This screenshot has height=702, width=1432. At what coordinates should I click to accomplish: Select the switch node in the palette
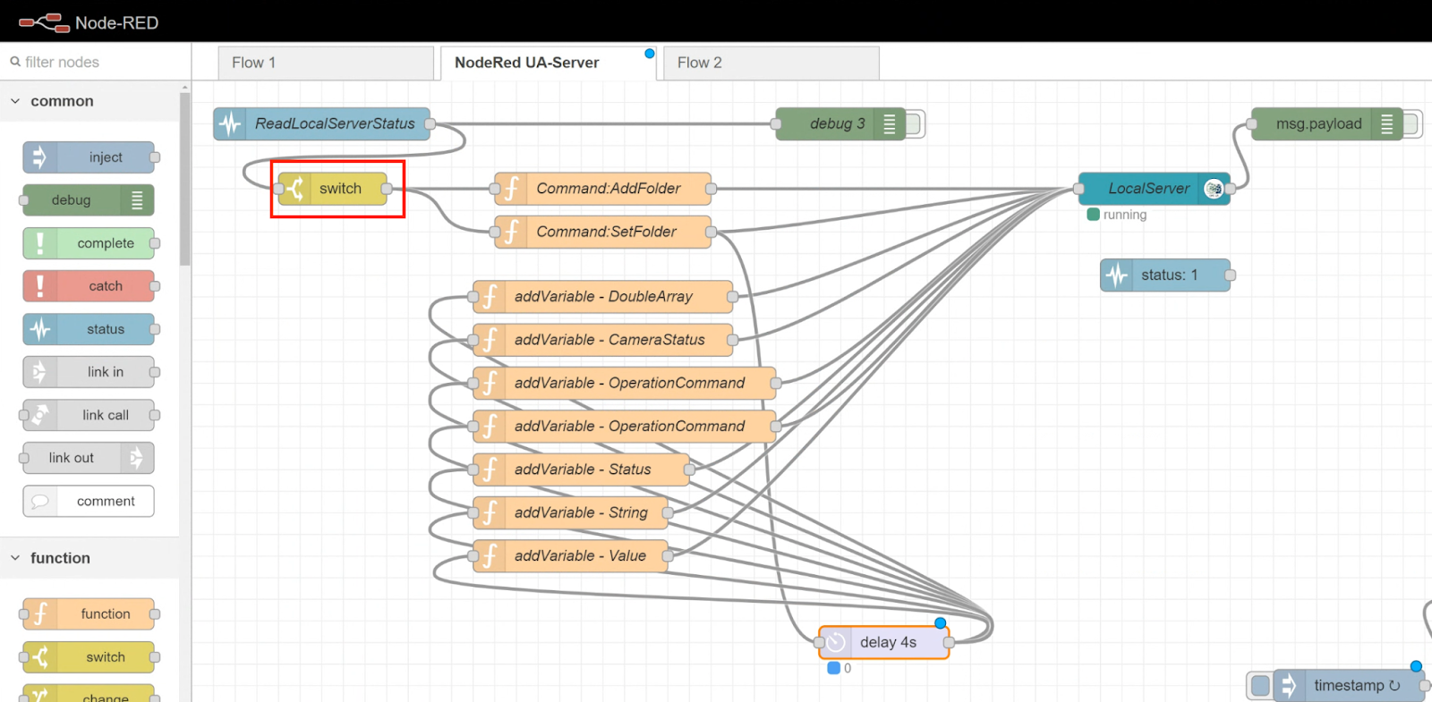(x=89, y=657)
